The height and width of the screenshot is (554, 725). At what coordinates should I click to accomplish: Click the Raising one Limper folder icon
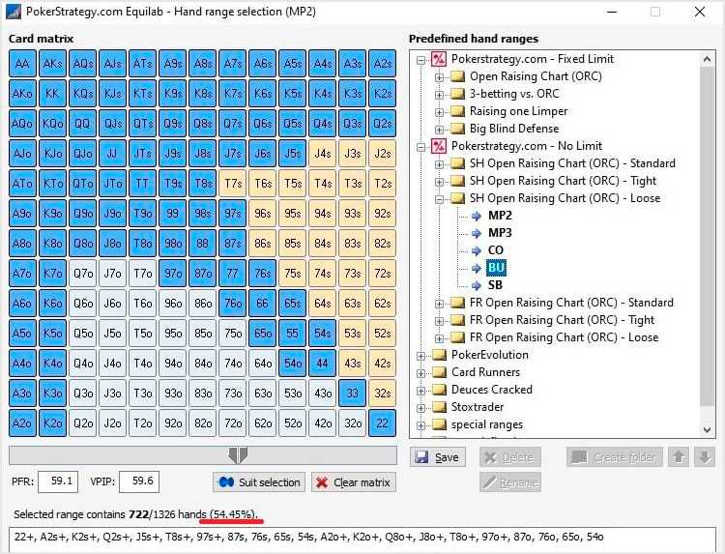pyautogui.click(x=457, y=111)
